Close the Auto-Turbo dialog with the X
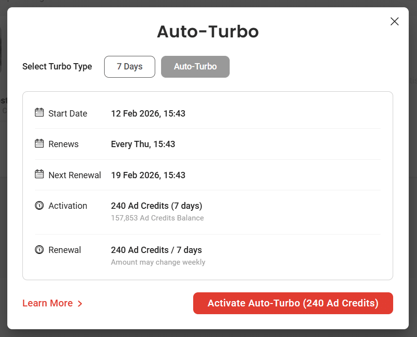Screen dimensions: 417x337 point(395,21)
